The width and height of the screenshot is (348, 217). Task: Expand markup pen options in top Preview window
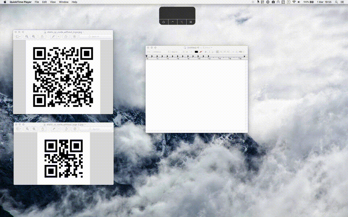click(58, 37)
